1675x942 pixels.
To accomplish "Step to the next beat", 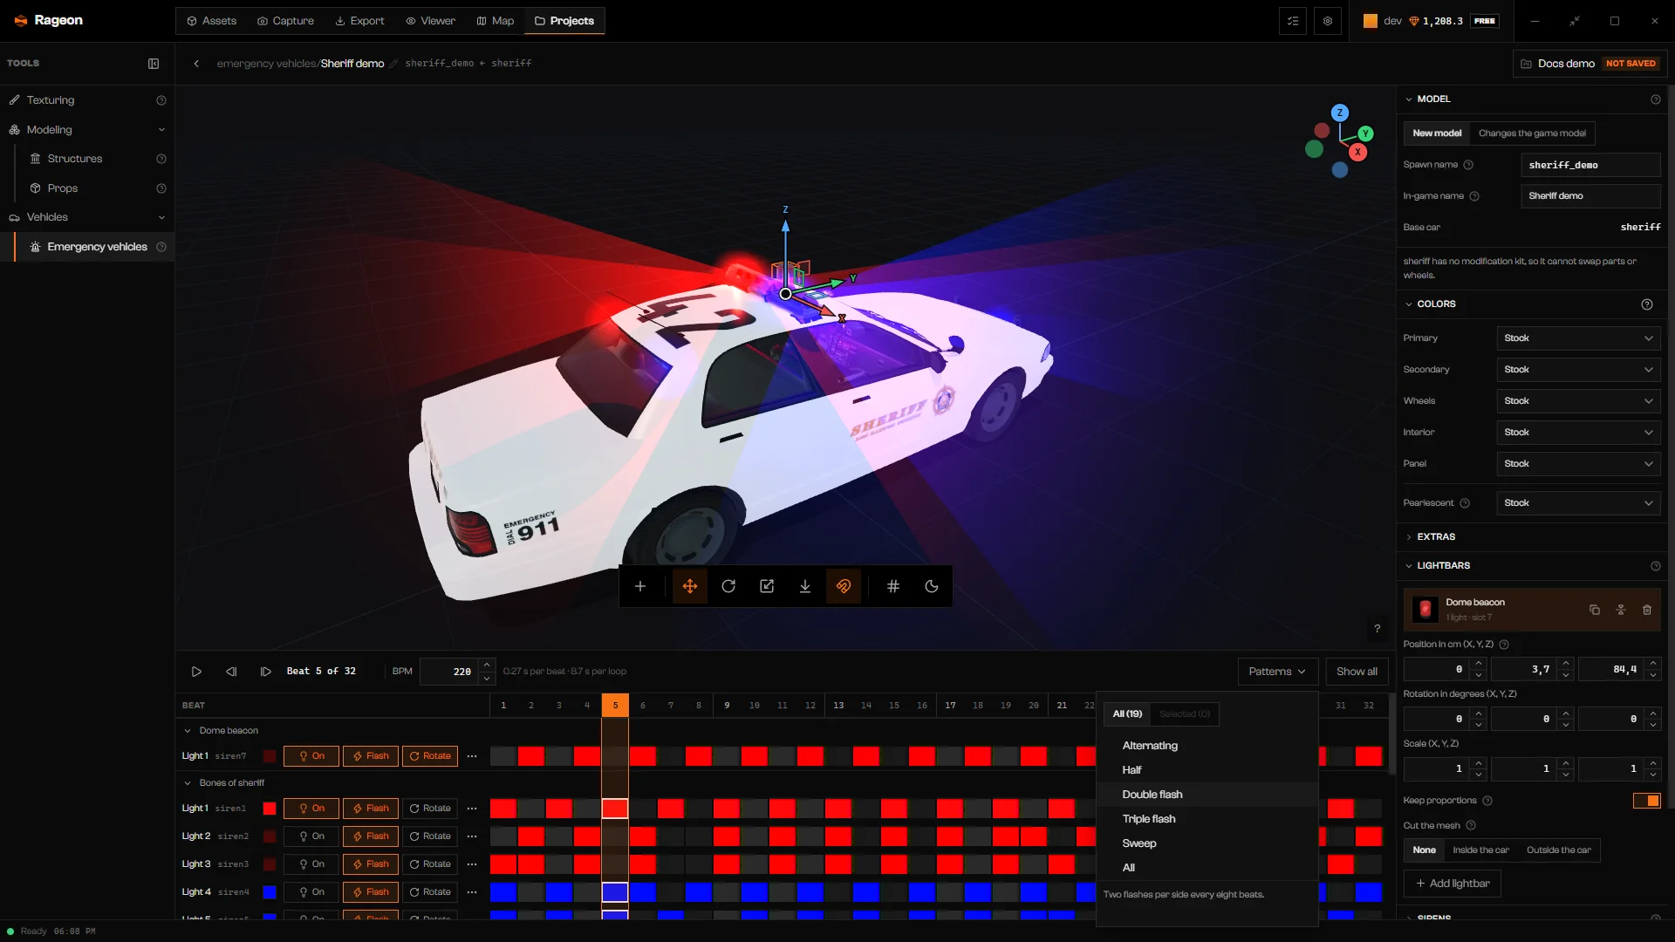I will (x=266, y=672).
